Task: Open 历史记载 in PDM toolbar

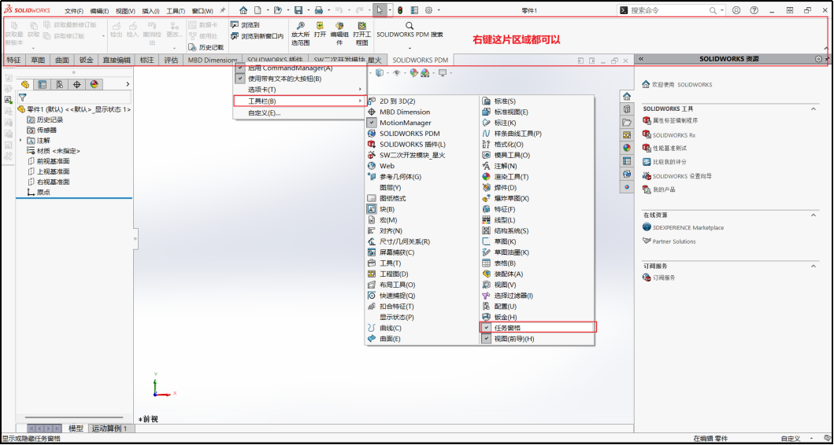Action: pos(206,47)
